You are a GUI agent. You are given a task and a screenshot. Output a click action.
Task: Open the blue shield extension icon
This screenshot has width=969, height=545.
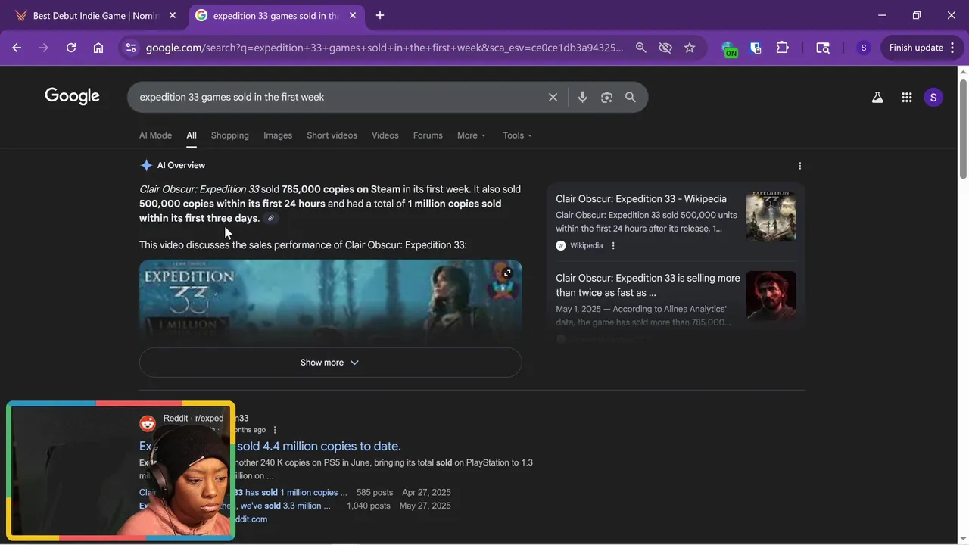pos(756,48)
